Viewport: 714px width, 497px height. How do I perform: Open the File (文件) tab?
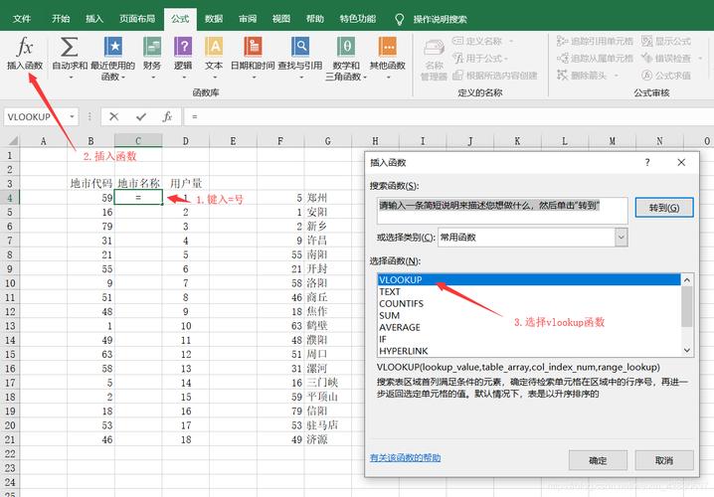tap(22, 19)
